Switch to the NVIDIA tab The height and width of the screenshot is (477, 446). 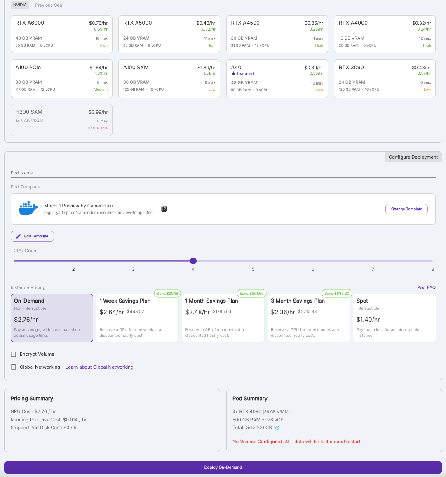[20, 5]
